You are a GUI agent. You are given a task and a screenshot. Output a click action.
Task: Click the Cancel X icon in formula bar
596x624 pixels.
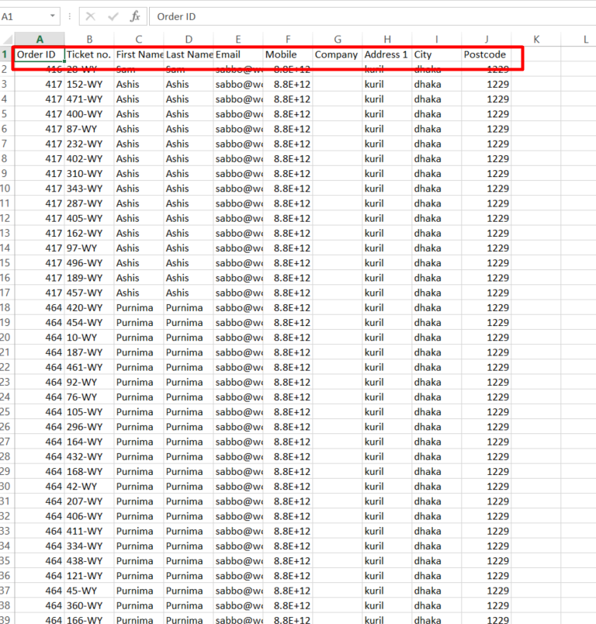point(91,16)
